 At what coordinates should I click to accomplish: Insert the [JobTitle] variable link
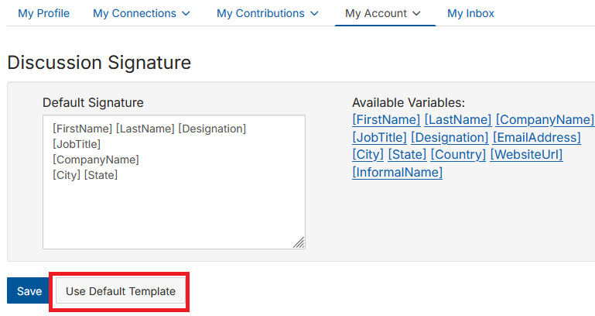coord(379,137)
